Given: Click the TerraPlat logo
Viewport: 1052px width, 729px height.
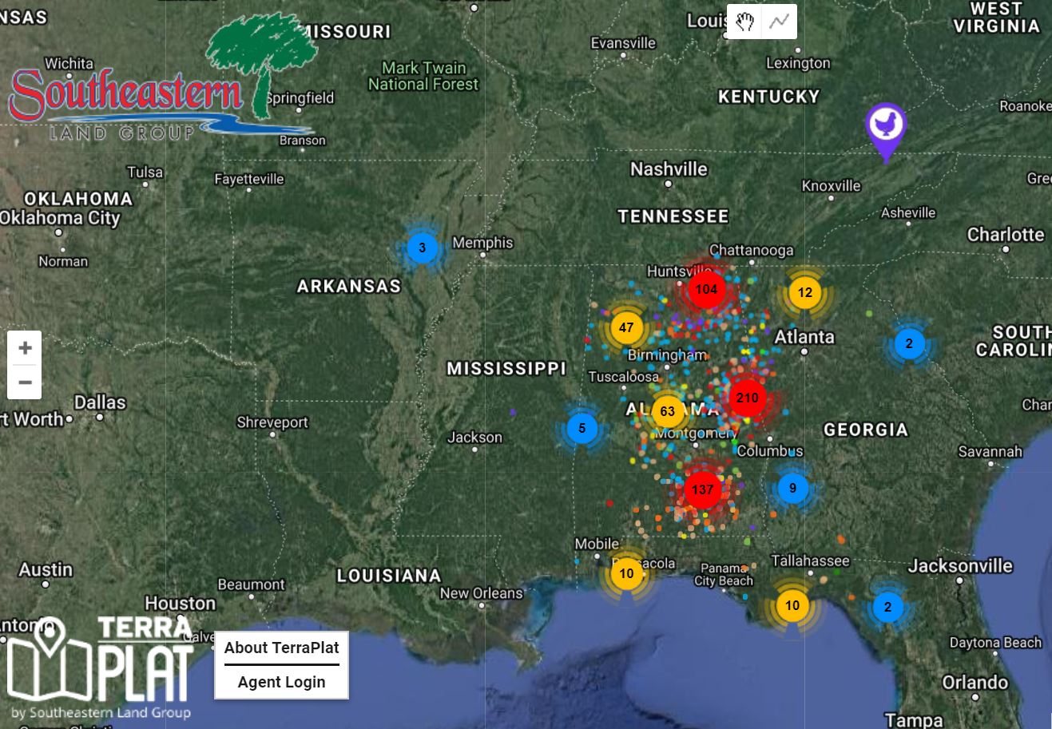Looking at the screenshot, I should pyautogui.click(x=101, y=667).
